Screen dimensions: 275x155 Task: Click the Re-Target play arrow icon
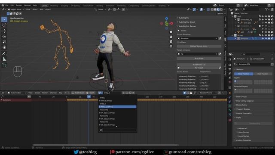coord(179,68)
